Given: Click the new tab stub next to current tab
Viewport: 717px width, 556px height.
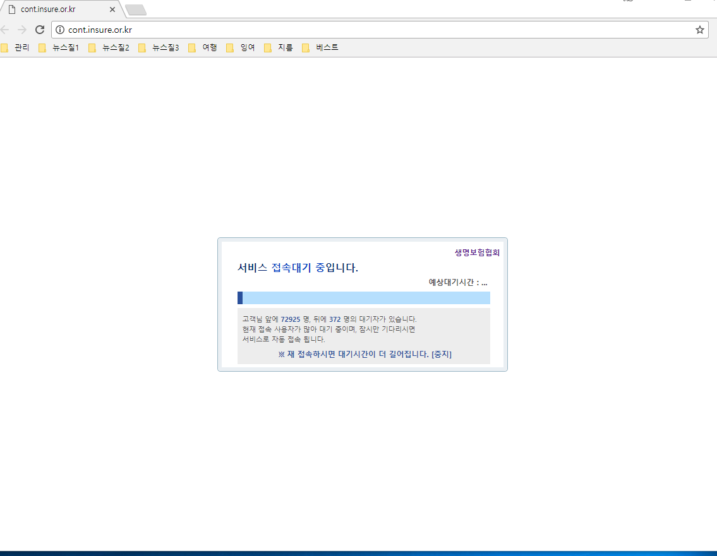Looking at the screenshot, I should [x=135, y=9].
